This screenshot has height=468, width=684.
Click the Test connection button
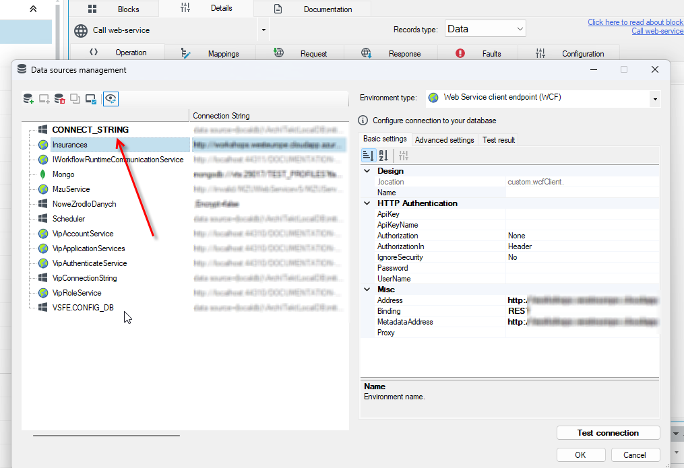608,433
